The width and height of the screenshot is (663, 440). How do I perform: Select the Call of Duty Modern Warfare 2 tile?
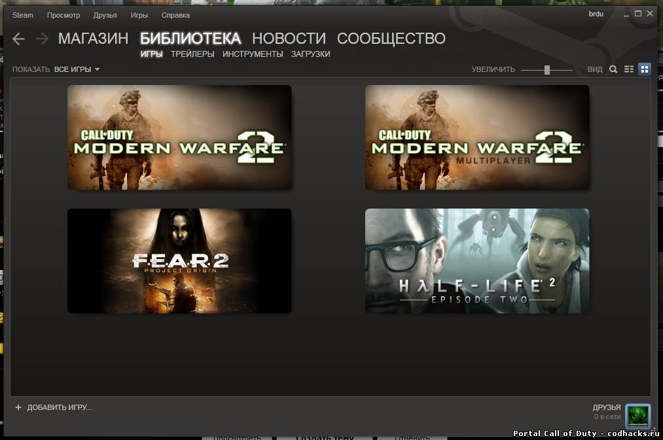(x=179, y=137)
